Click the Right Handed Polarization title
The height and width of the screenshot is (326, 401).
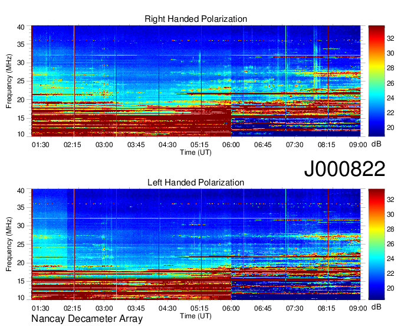pos(196,19)
